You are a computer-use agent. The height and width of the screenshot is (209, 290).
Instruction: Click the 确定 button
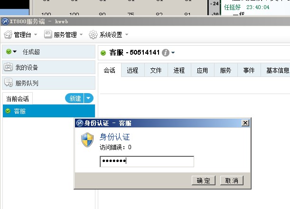[x=204, y=180]
